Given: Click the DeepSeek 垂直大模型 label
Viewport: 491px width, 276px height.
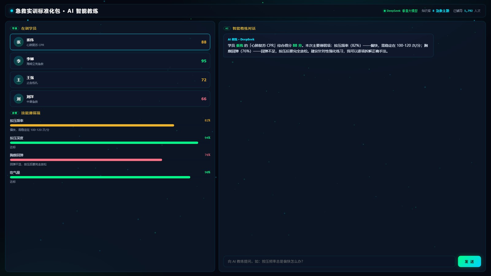Looking at the screenshot, I should click(402, 11).
